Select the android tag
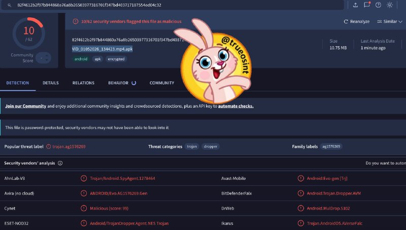This screenshot has width=406, height=230. click(x=81, y=59)
